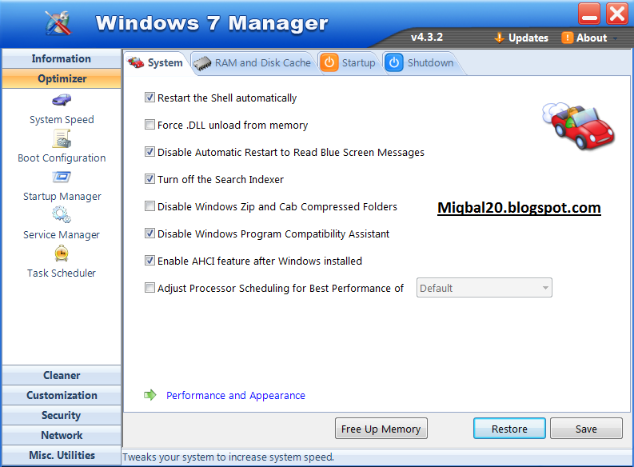634x467 pixels.
Task: Click the blue power Shutdown icon
Action: pyautogui.click(x=394, y=62)
